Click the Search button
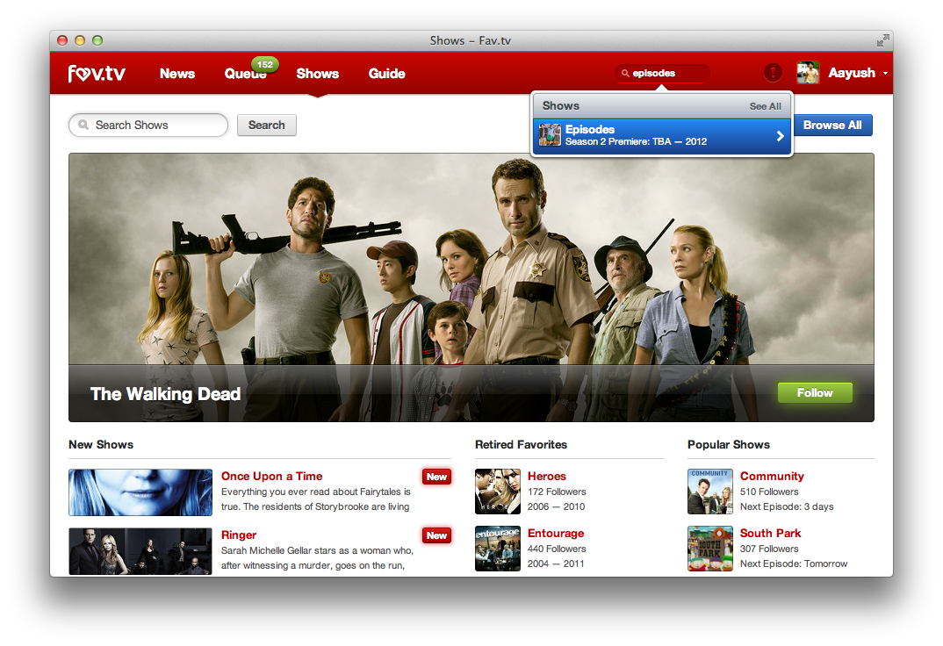Image resolution: width=943 pixels, height=646 pixels. coord(266,125)
